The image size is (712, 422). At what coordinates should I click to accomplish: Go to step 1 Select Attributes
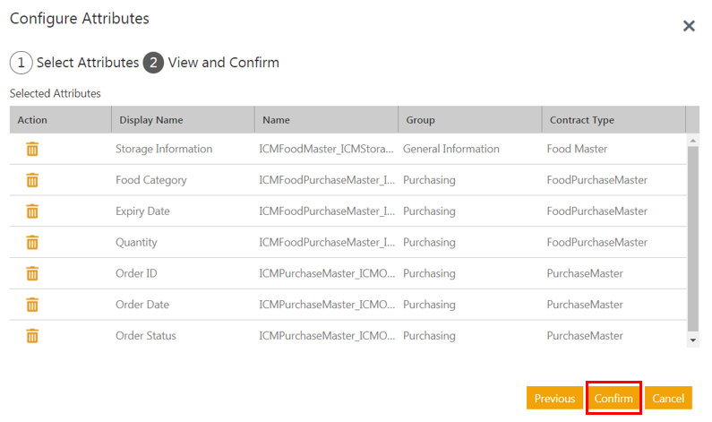(74, 63)
